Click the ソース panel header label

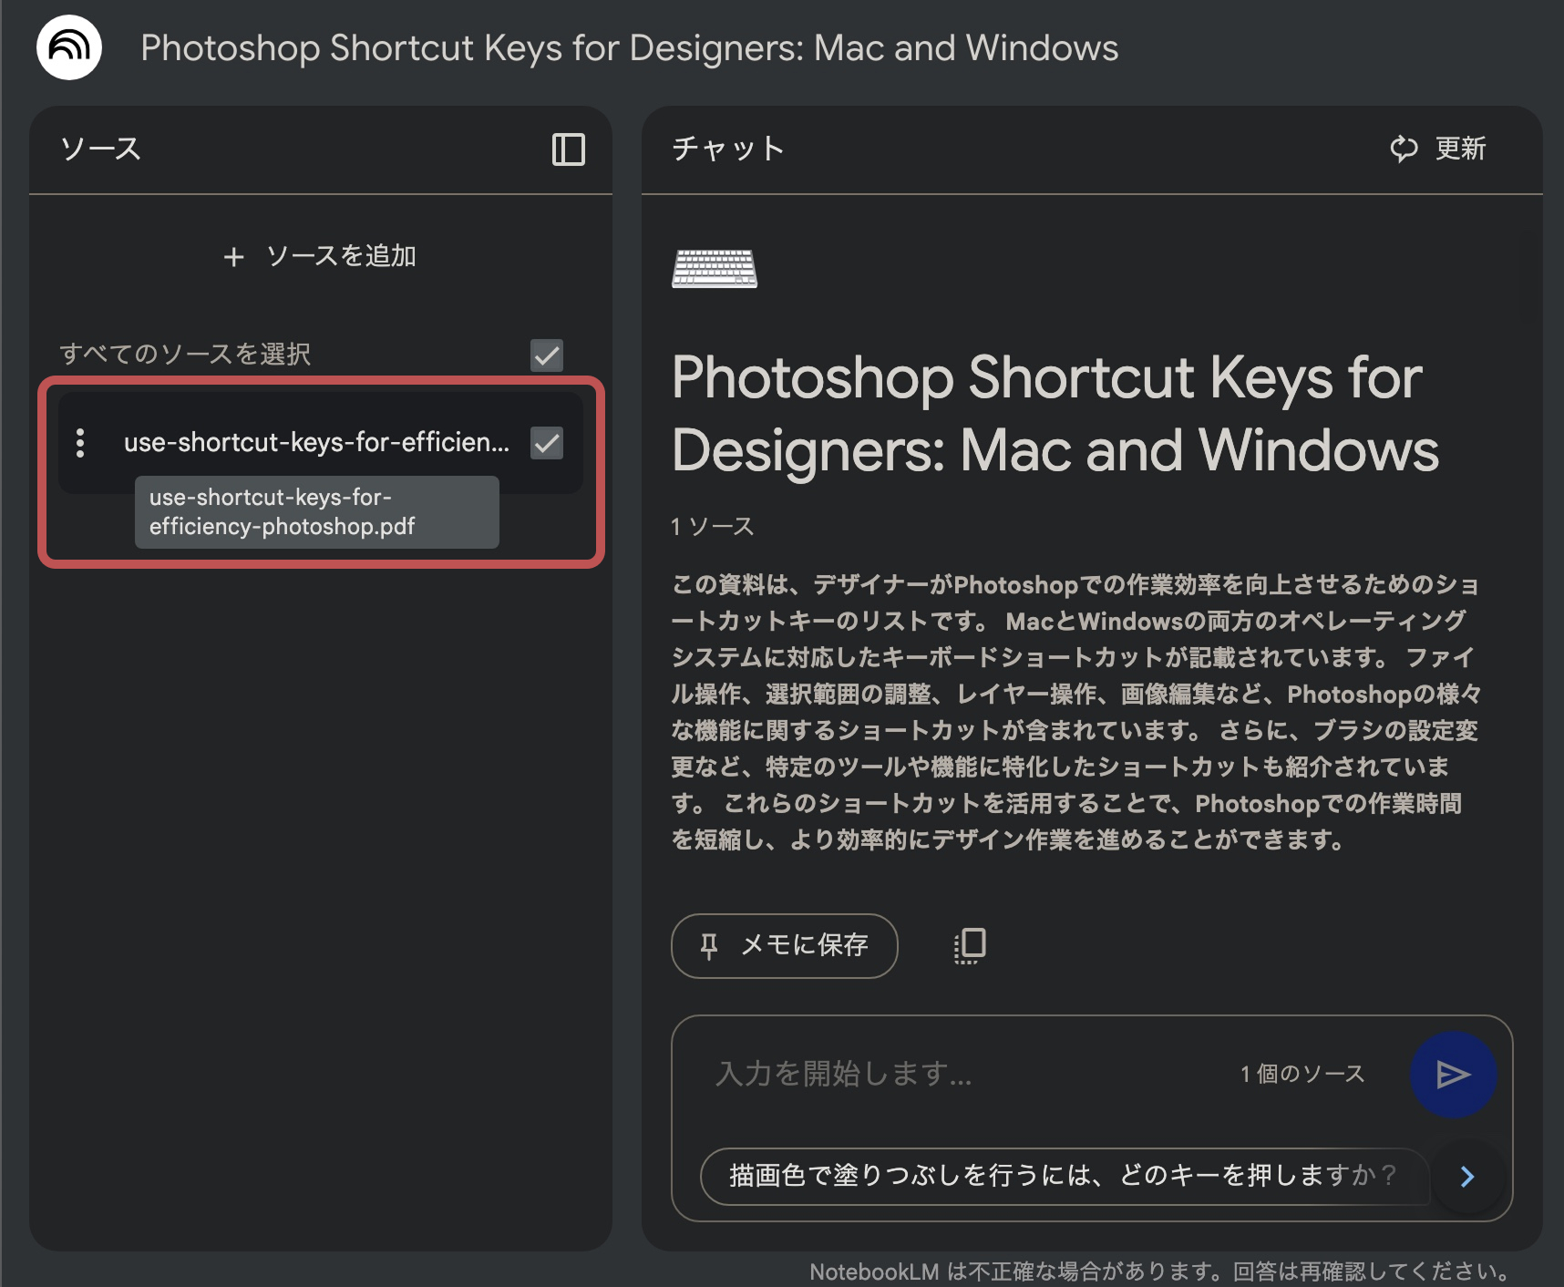pos(100,149)
